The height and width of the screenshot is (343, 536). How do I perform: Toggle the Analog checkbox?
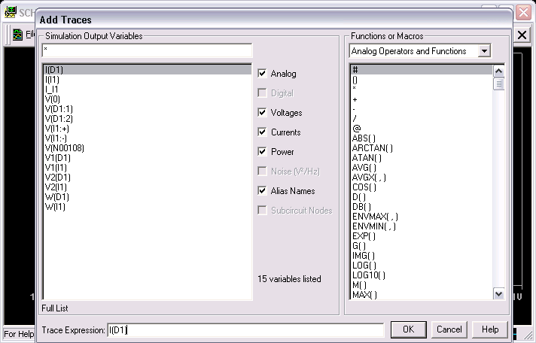tap(262, 74)
